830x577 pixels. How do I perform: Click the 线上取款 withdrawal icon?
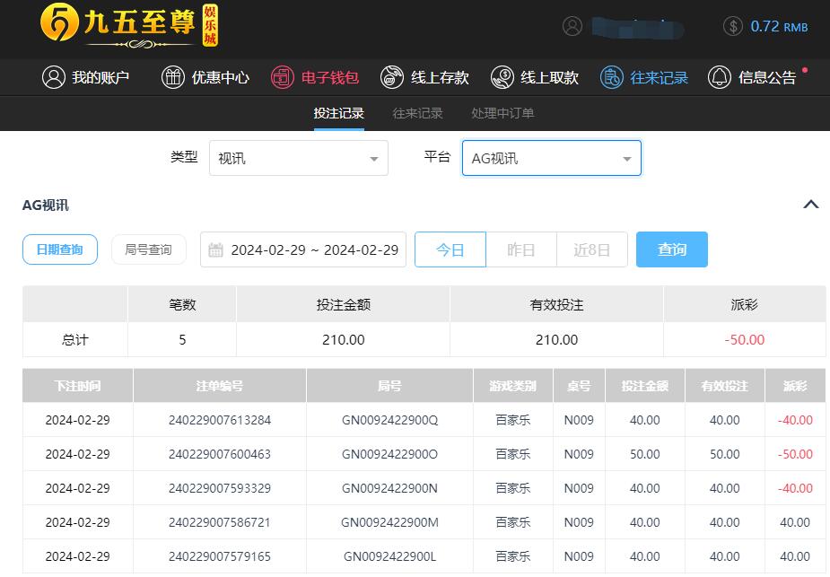(x=502, y=77)
